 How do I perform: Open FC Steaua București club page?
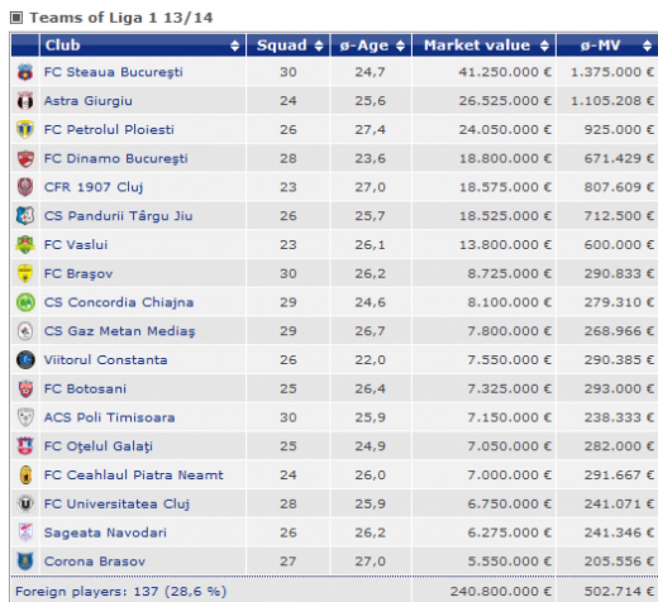point(114,72)
